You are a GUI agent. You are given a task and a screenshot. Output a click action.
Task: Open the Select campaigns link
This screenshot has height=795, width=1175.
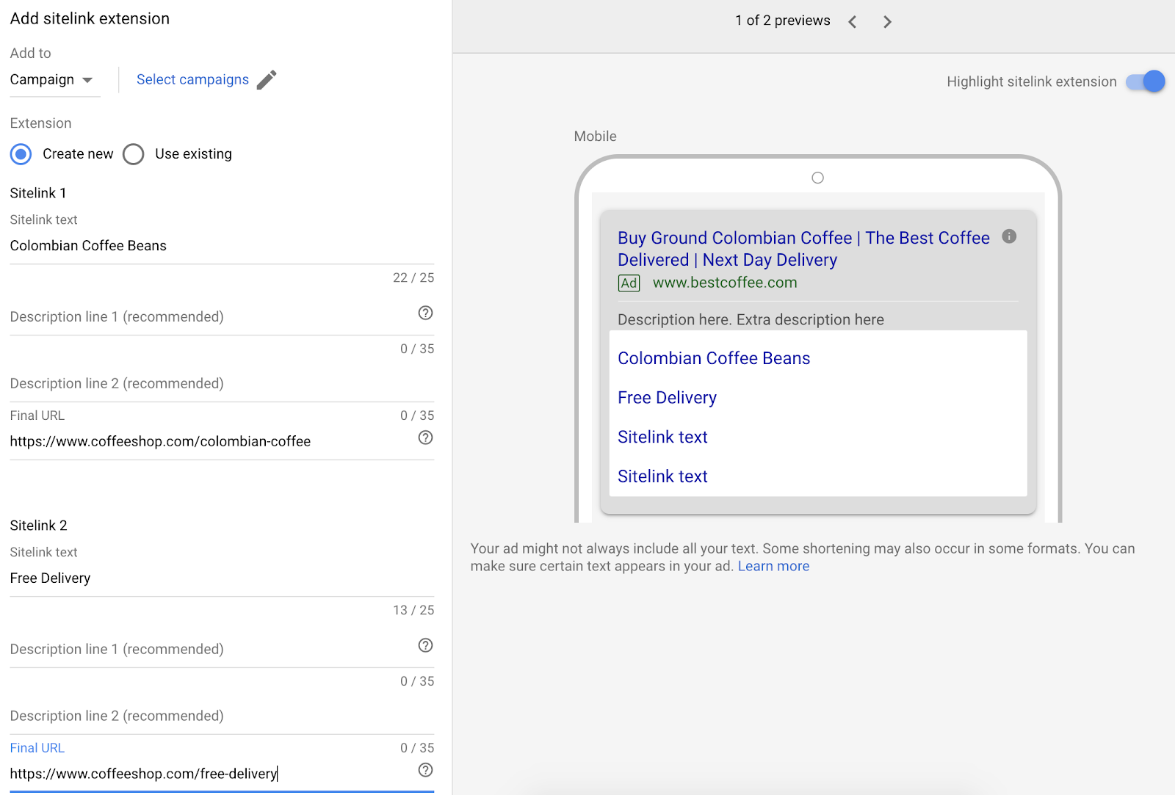coord(192,80)
